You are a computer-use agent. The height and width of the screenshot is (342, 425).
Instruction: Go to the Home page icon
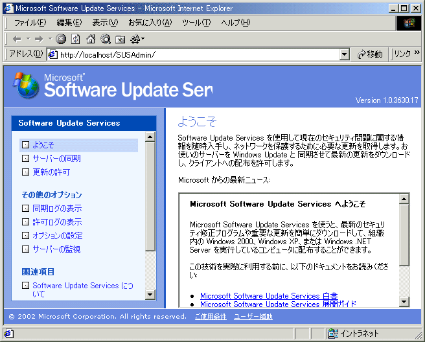(x=91, y=39)
